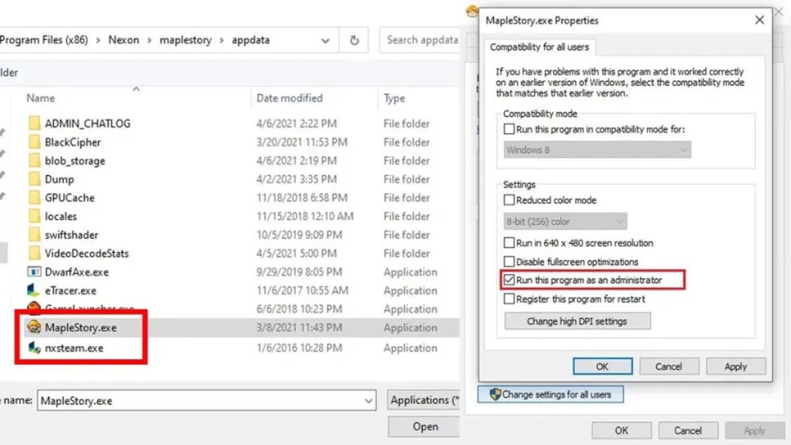Click the Search appdata field

[420, 40]
